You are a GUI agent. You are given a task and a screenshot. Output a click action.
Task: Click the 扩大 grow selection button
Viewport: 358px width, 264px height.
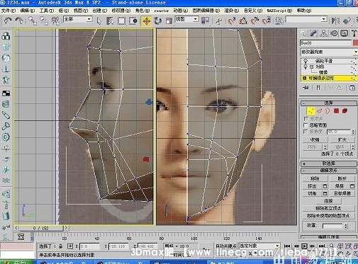[x=342, y=139]
